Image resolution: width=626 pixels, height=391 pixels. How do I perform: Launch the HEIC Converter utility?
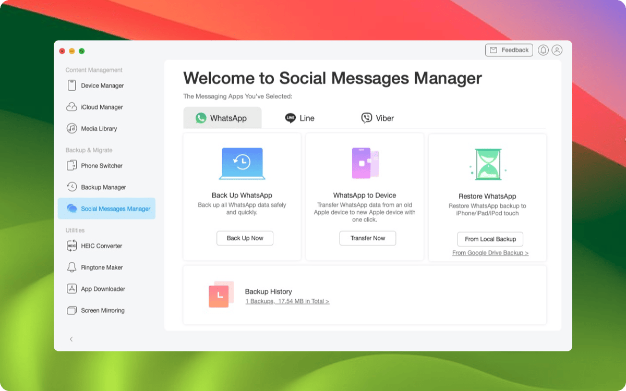(72, 246)
